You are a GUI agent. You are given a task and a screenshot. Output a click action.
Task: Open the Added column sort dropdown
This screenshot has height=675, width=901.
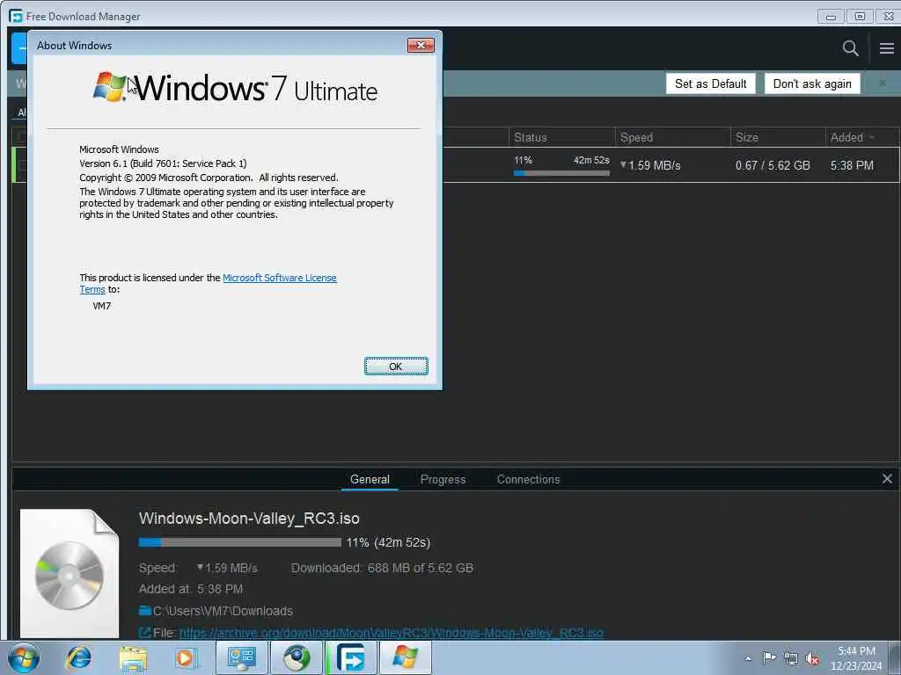coord(872,137)
